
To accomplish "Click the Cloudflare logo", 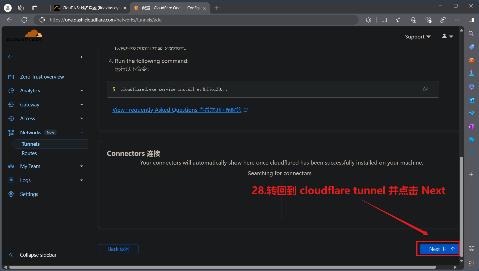I will [24, 36].
